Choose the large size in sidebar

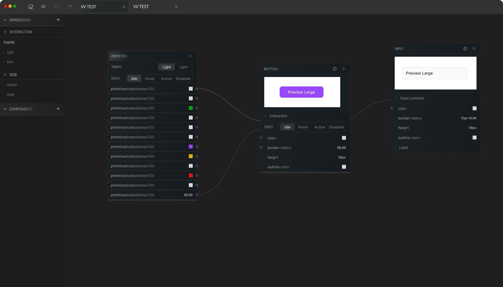tap(10, 94)
